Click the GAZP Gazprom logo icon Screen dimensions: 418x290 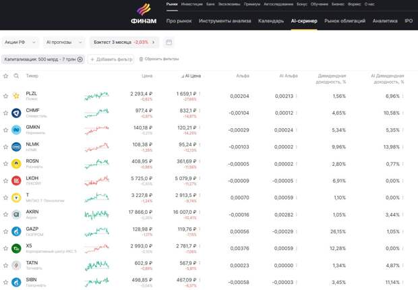(x=16, y=231)
